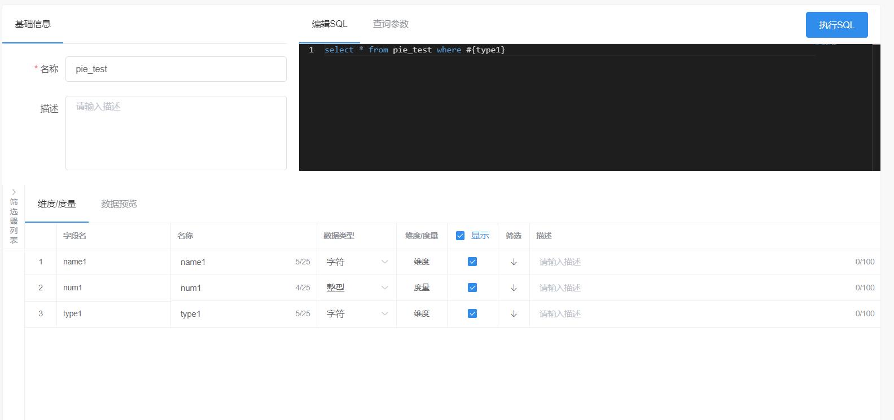
Task: Toggle the 显示 header checkbox
Action: [x=460, y=236]
